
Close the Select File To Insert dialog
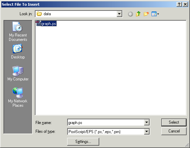click(x=185, y=4)
